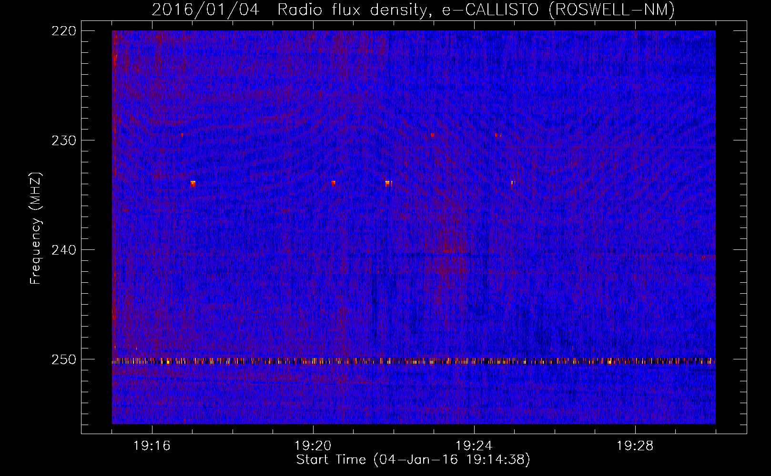This screenshot has height=476, width=771.
Task: Click the 19:28 time tick label
Action: [635, 446]
